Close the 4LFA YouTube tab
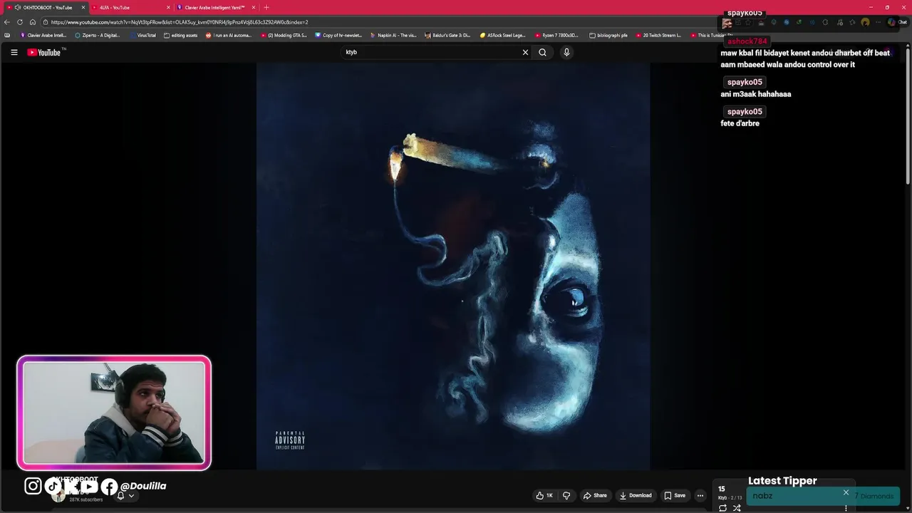 pyautogui.click(x=168, y=7)
